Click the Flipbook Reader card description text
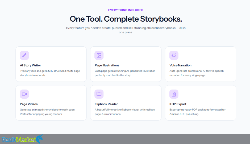Viewport: 250px width, 144px height. pyautogui.click(x=125, y=112)
